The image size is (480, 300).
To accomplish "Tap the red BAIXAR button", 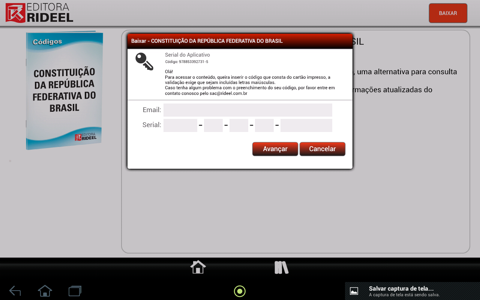I will pos(448,13).
